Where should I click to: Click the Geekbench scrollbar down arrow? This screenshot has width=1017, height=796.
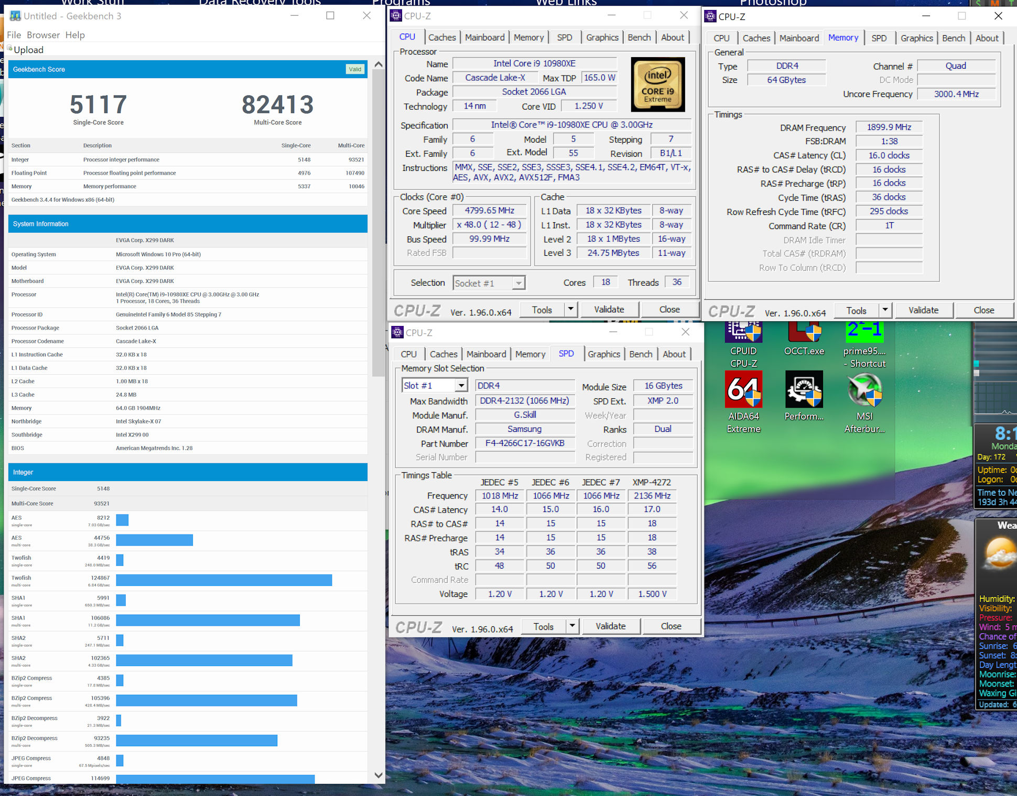tap(378, 775)
